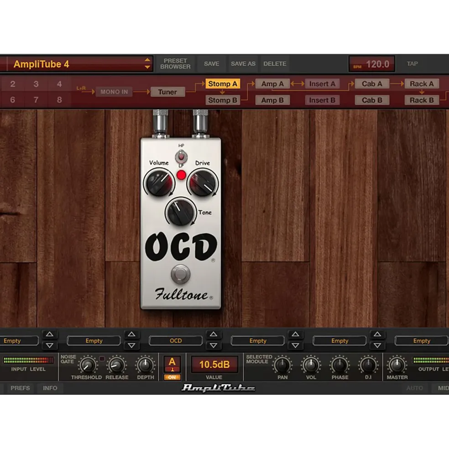Screen dimensions: 449x449
Task: Click the left input jack on pedal
Action: [x=160, y=123]
